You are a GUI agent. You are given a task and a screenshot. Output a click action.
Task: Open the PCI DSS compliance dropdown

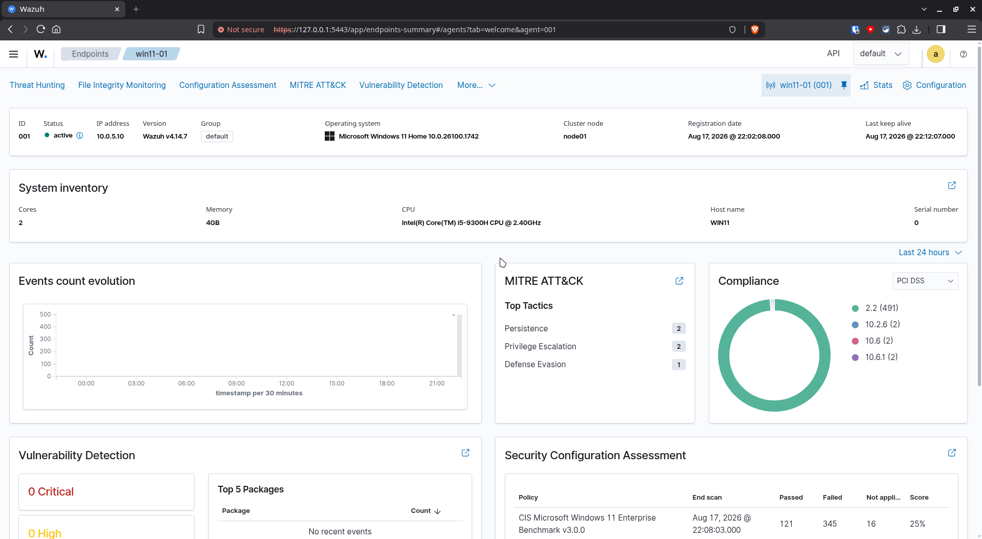tap(925, 281)
